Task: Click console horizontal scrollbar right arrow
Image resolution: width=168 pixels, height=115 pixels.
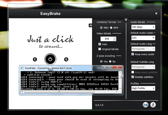Action: coord(117,92)
